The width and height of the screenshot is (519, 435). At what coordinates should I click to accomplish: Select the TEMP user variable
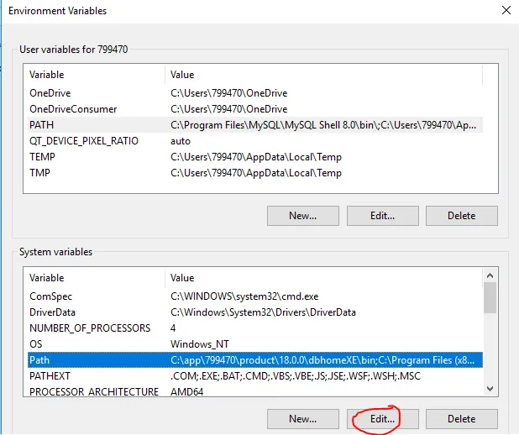43,157
